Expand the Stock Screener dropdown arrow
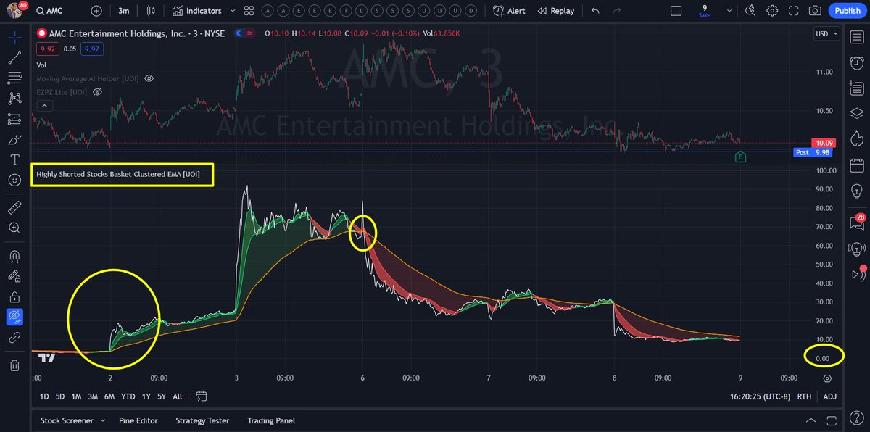870x432 pixels. (x=102, y=420)
